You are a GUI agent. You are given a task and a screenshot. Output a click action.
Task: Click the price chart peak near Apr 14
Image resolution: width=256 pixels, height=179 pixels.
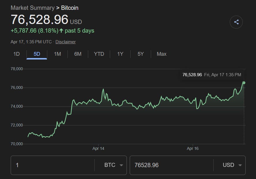[x=103, y=89]
